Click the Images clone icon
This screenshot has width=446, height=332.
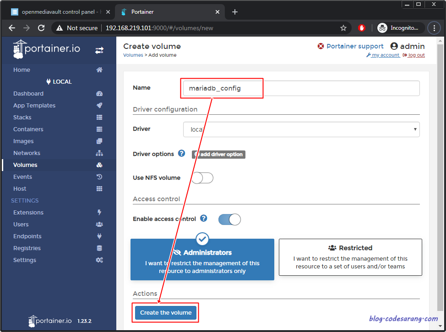99,141
